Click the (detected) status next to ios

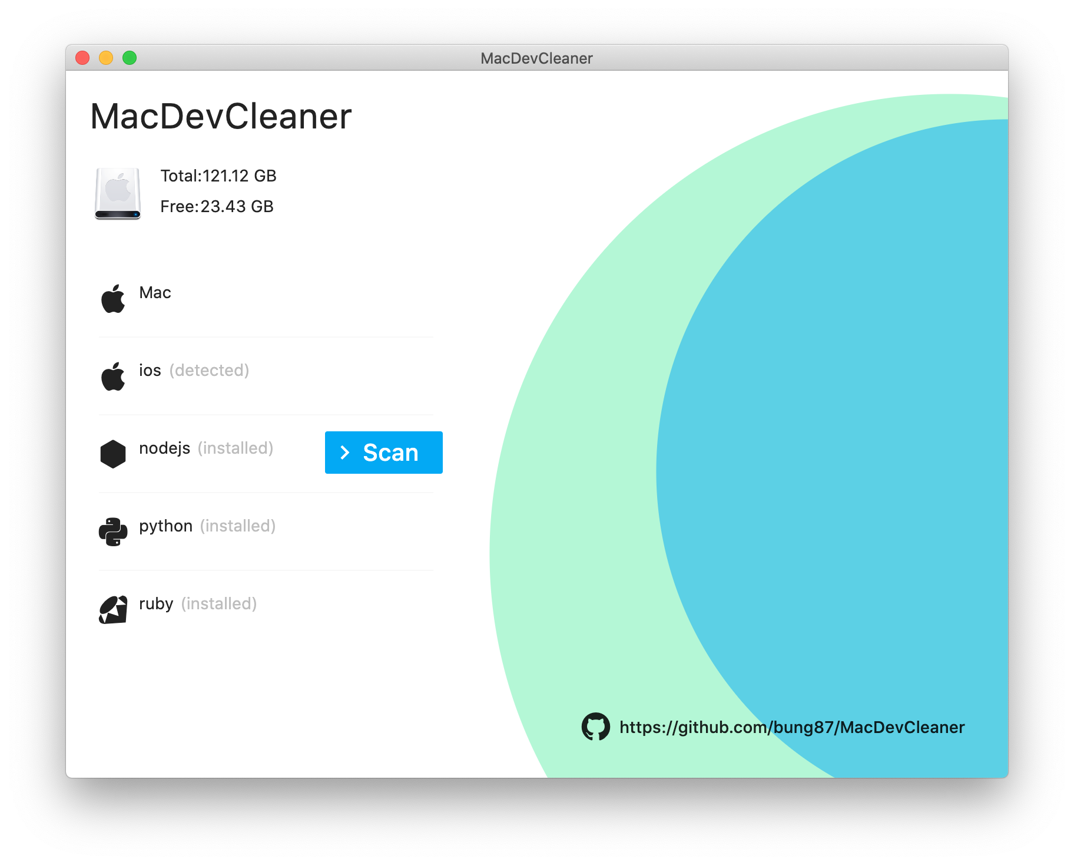click(210, 371)
